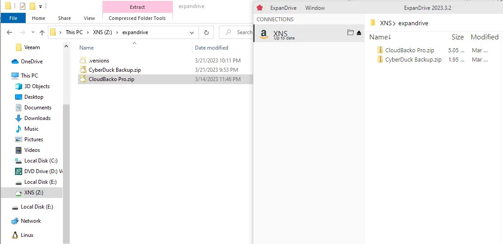The image size is (503, 244).
Task: Open the File tab in Explorer
Action: tap(13, 18)
